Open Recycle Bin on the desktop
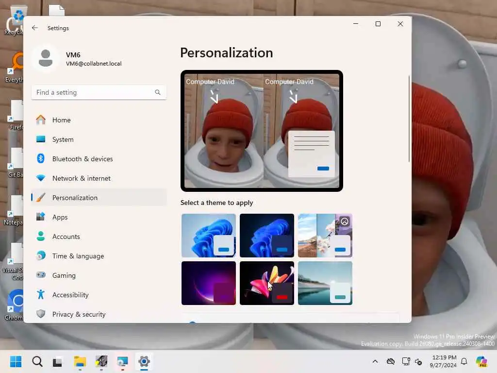This screenshot has width=497, height=373. coord(14,20)
